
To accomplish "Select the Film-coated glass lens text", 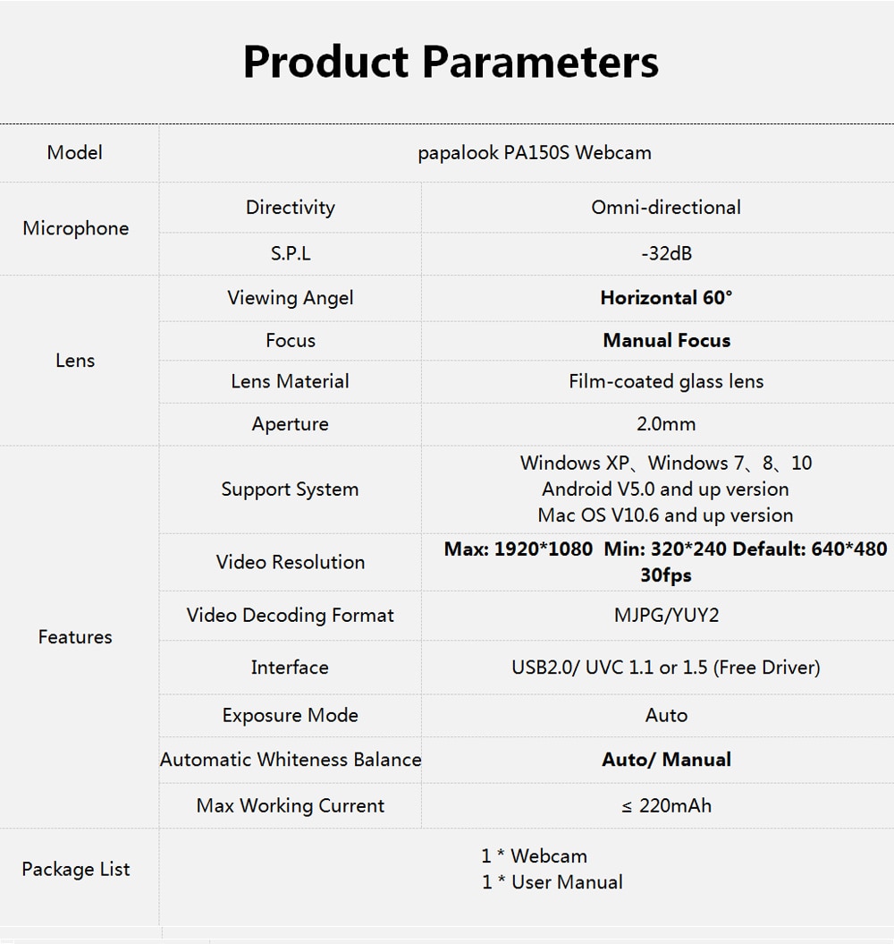I will 666,382.
